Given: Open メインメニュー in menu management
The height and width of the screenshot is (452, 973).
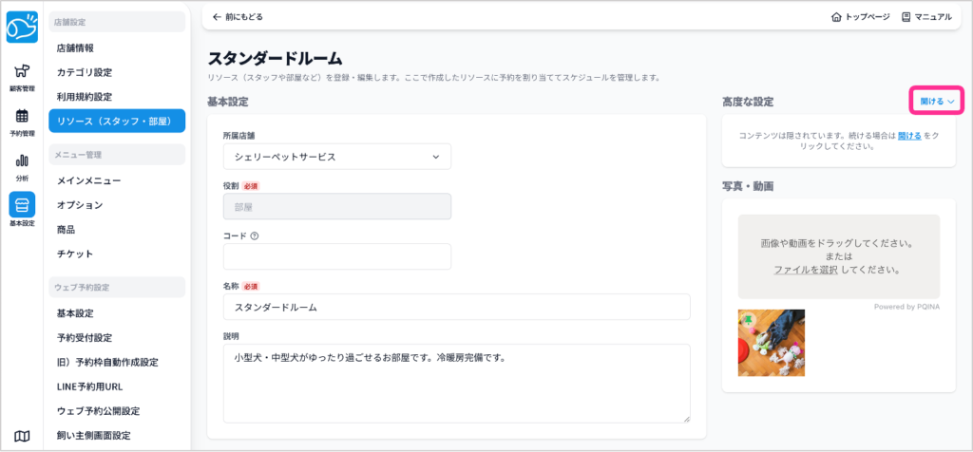Looking at the screenshot, I should tap(88, 180).
